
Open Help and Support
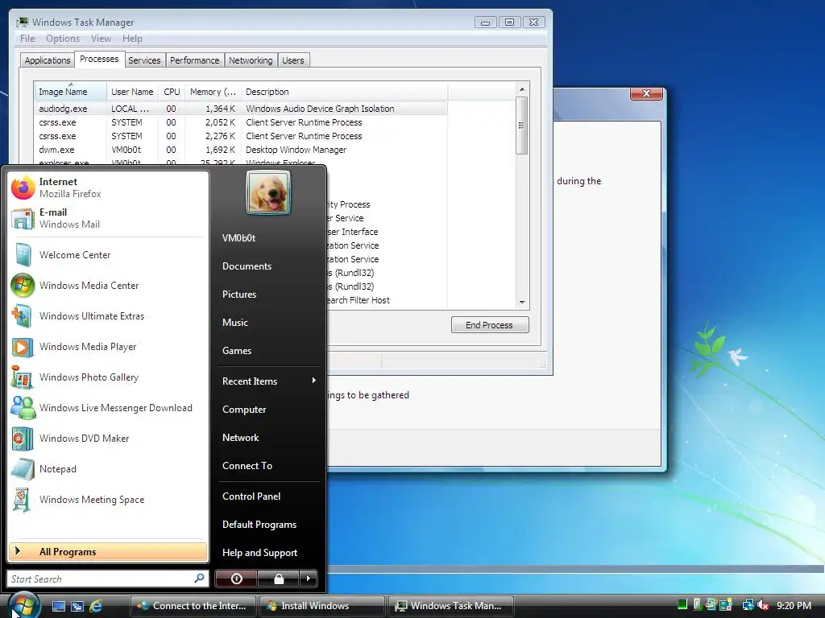pyautogui.click(x=268, y=552)
